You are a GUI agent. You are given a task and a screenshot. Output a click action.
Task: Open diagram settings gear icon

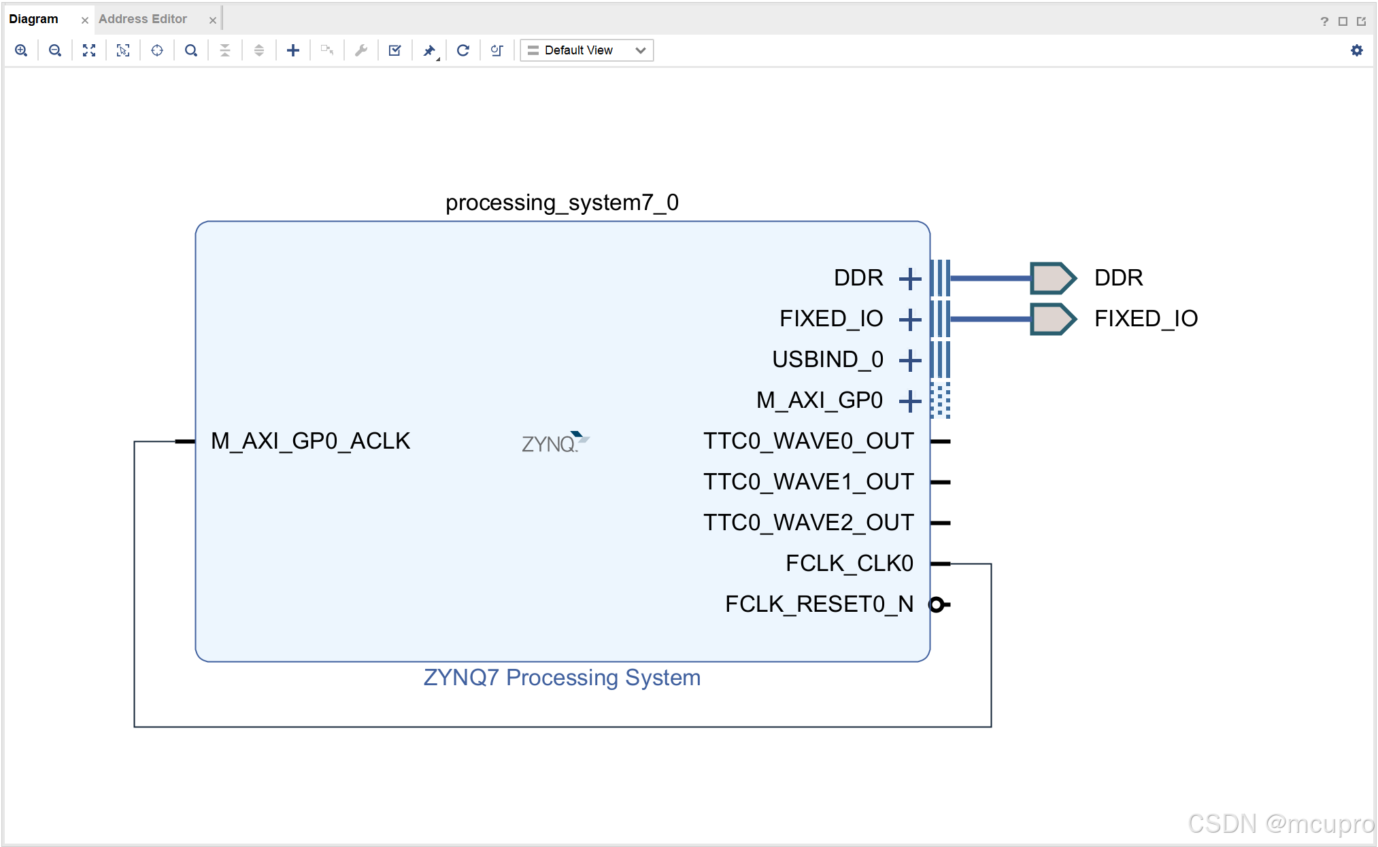click(x=1356, y=50)
